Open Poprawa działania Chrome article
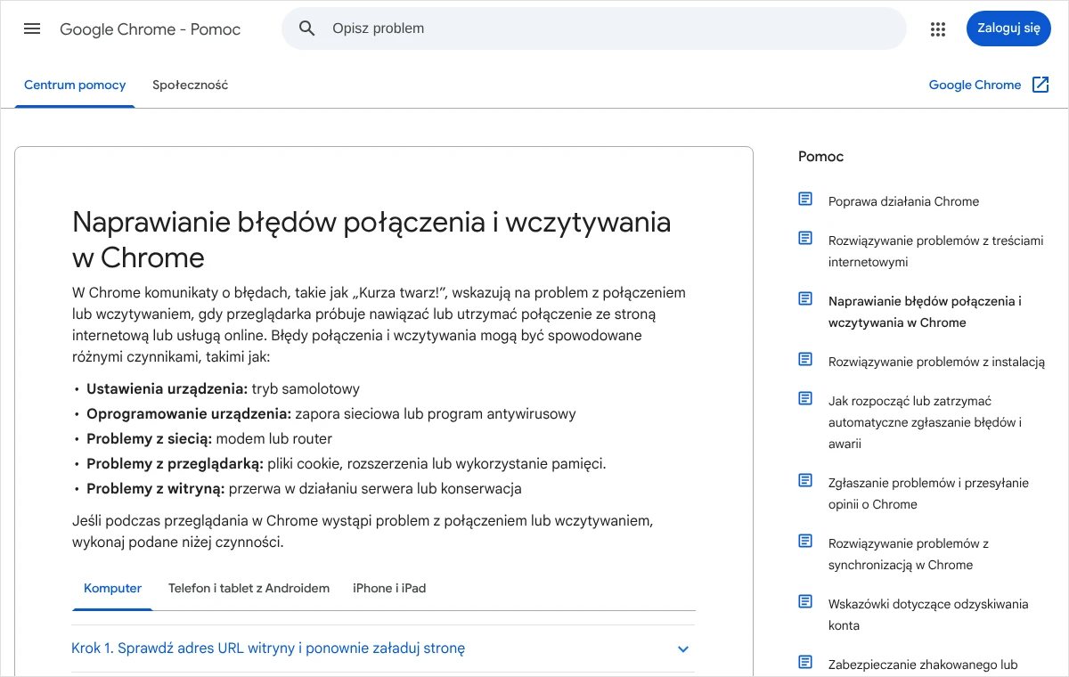The height and width of the screenshot is (677, 1069). [903, 201]
